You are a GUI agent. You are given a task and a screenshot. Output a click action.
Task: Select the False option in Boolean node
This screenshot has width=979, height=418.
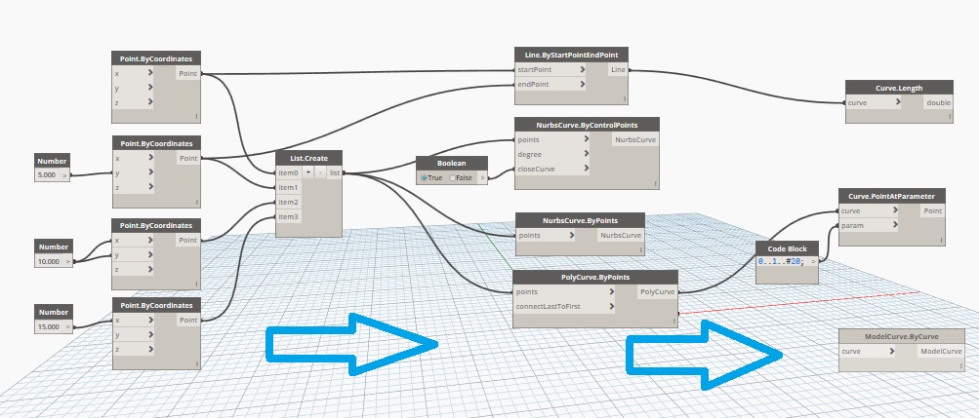point(456,177)
